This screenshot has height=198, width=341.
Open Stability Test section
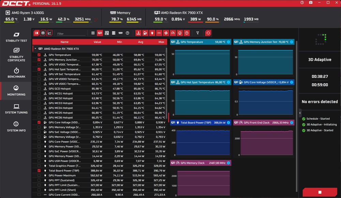[x=16, y=37]
